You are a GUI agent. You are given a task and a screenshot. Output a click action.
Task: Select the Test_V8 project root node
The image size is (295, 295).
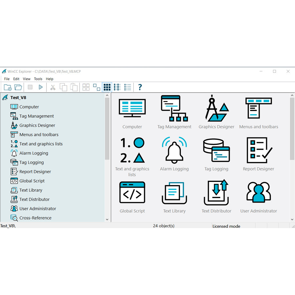(18, 98)
